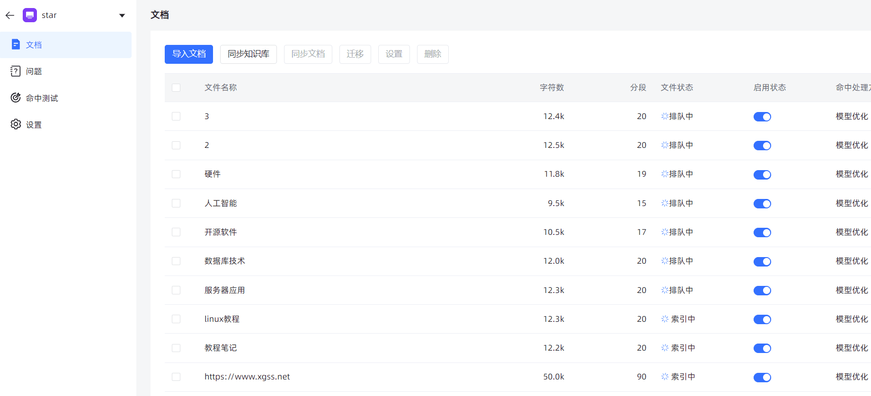
Task: Disable the enable toggle for file 3
Action: (762, 117)
